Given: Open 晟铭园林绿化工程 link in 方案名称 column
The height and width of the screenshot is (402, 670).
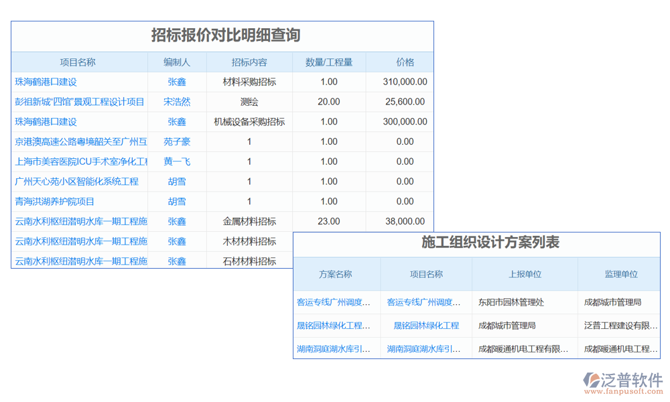Looking at the screenshot, I should (x=334, y=326).
